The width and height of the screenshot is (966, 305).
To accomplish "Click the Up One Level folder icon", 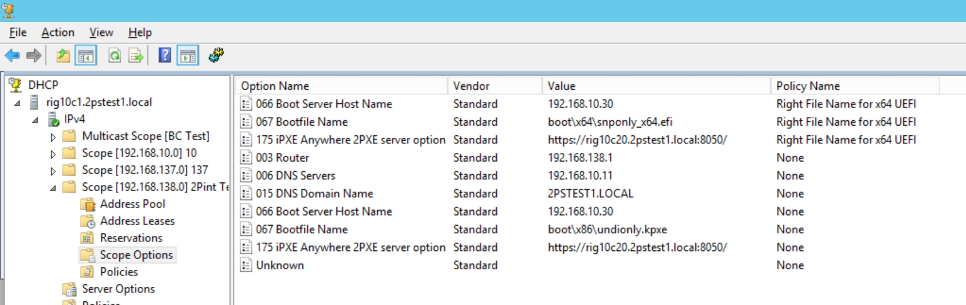I will click(x=63, y=56).
